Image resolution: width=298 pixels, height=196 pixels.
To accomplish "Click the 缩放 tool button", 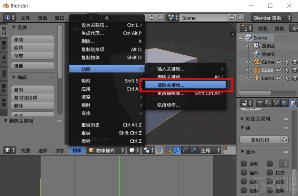I will (32, 55).
